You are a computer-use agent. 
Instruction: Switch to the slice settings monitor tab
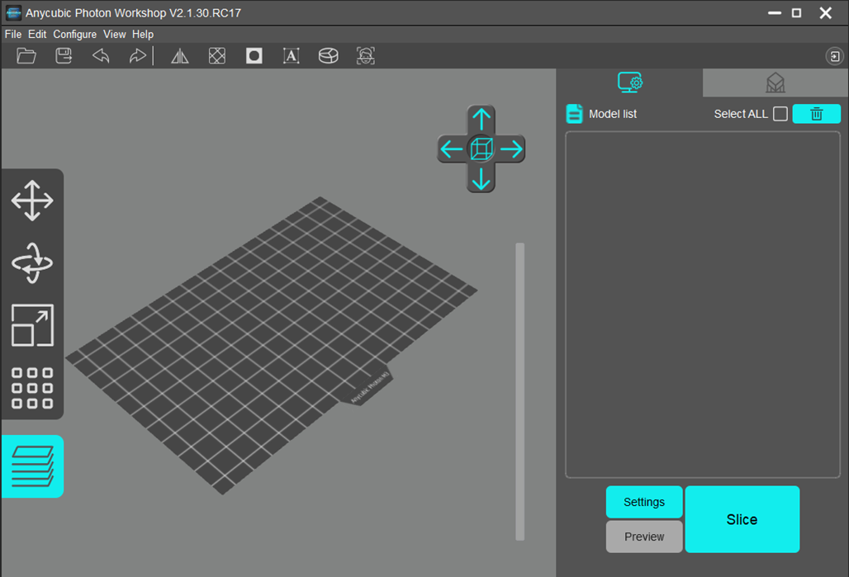click(629, 83)
